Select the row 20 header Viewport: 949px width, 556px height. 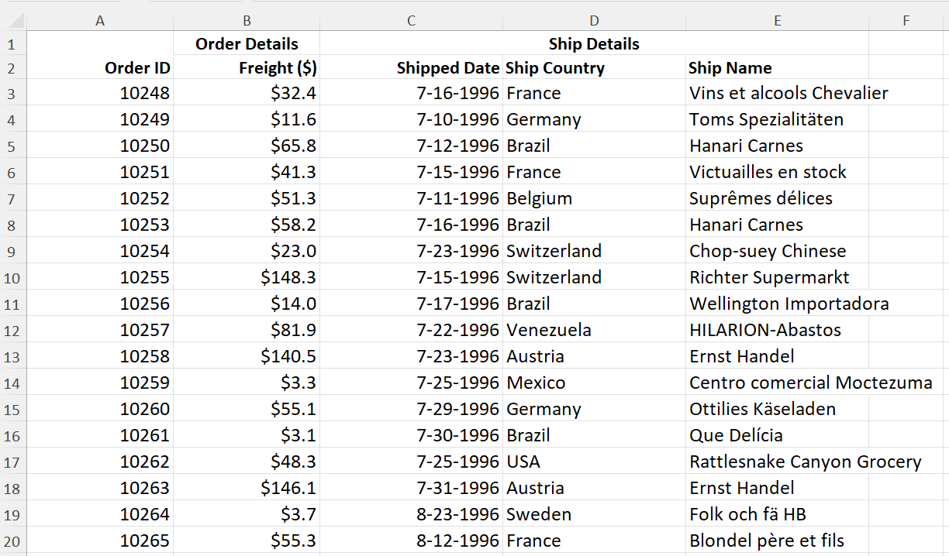[x=12, y=541]
